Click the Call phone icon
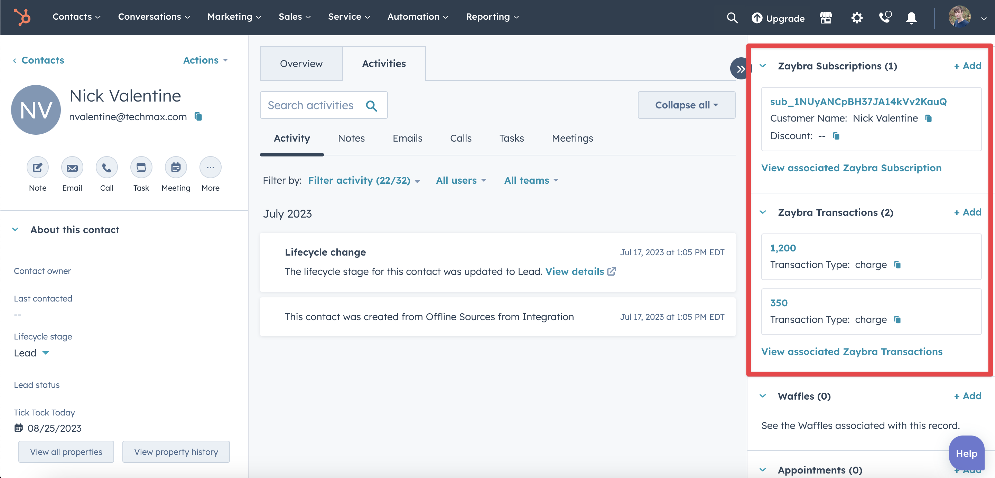Image resolution: width=995 pixels, height=478 pixels. tap(106, 168)
